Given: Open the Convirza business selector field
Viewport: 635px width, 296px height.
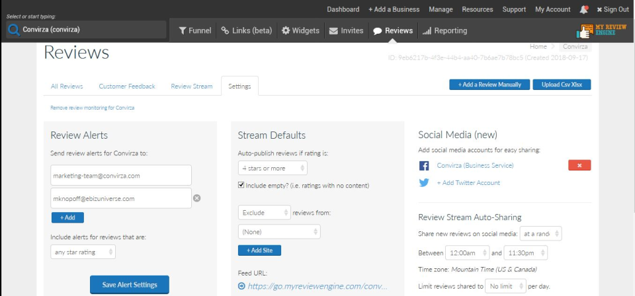Looking at the screenshot, I should coord(86,30).
